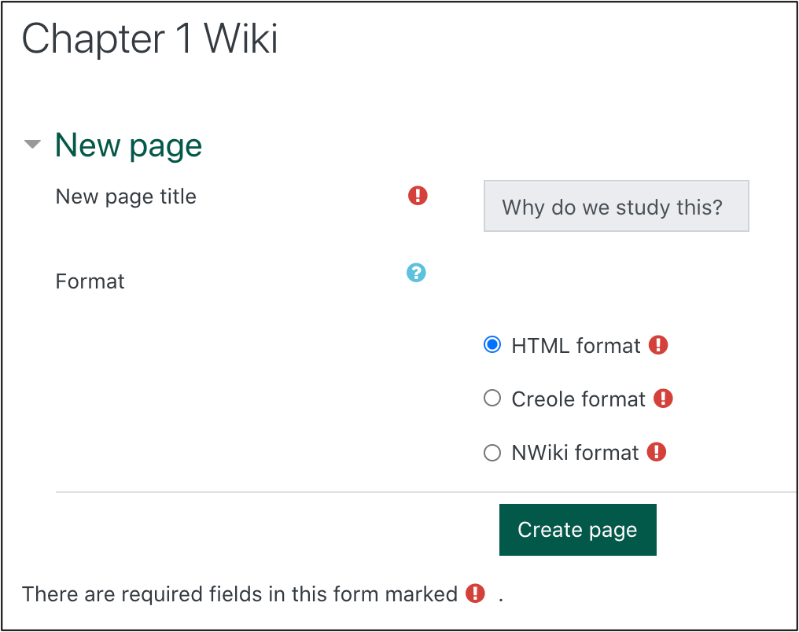Click the New page section heading
This screenshot has height=632, width=799.
128,145
